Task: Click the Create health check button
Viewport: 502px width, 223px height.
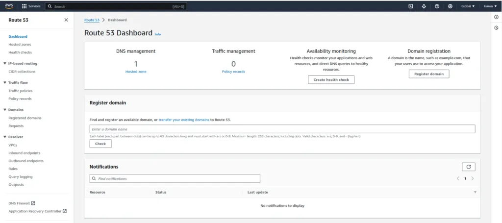Action: (x=331, y=80)
